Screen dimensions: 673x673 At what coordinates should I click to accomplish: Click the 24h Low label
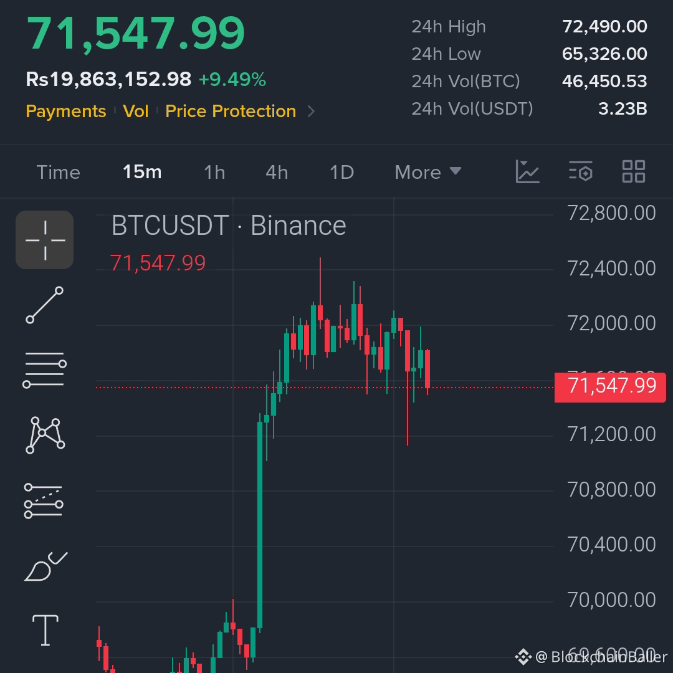[x=446, y=54]
